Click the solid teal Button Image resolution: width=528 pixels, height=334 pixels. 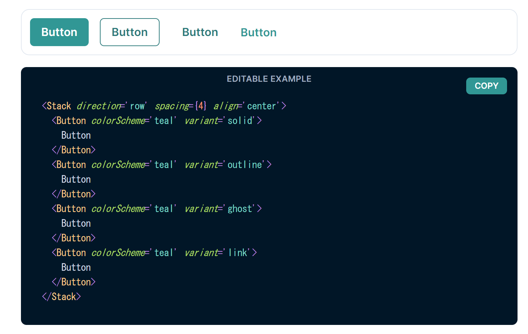[59, 32]
